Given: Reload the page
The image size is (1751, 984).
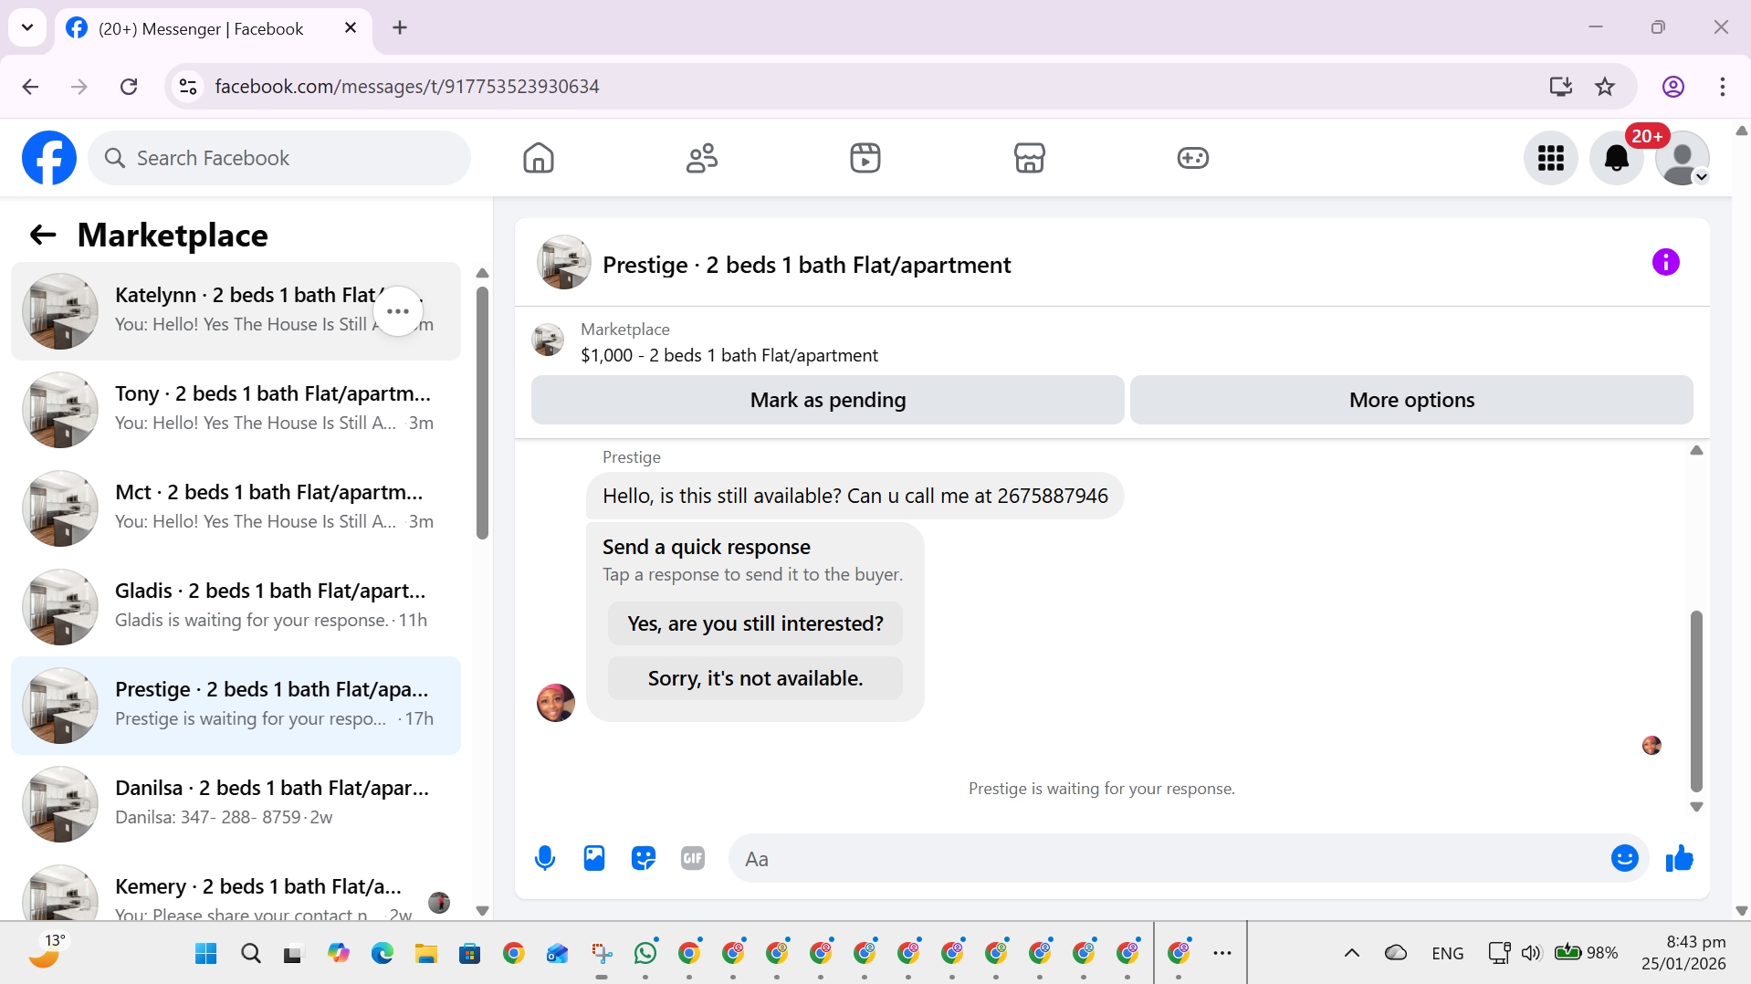Looking at the screenshot, I should click(x=129, y=87).
